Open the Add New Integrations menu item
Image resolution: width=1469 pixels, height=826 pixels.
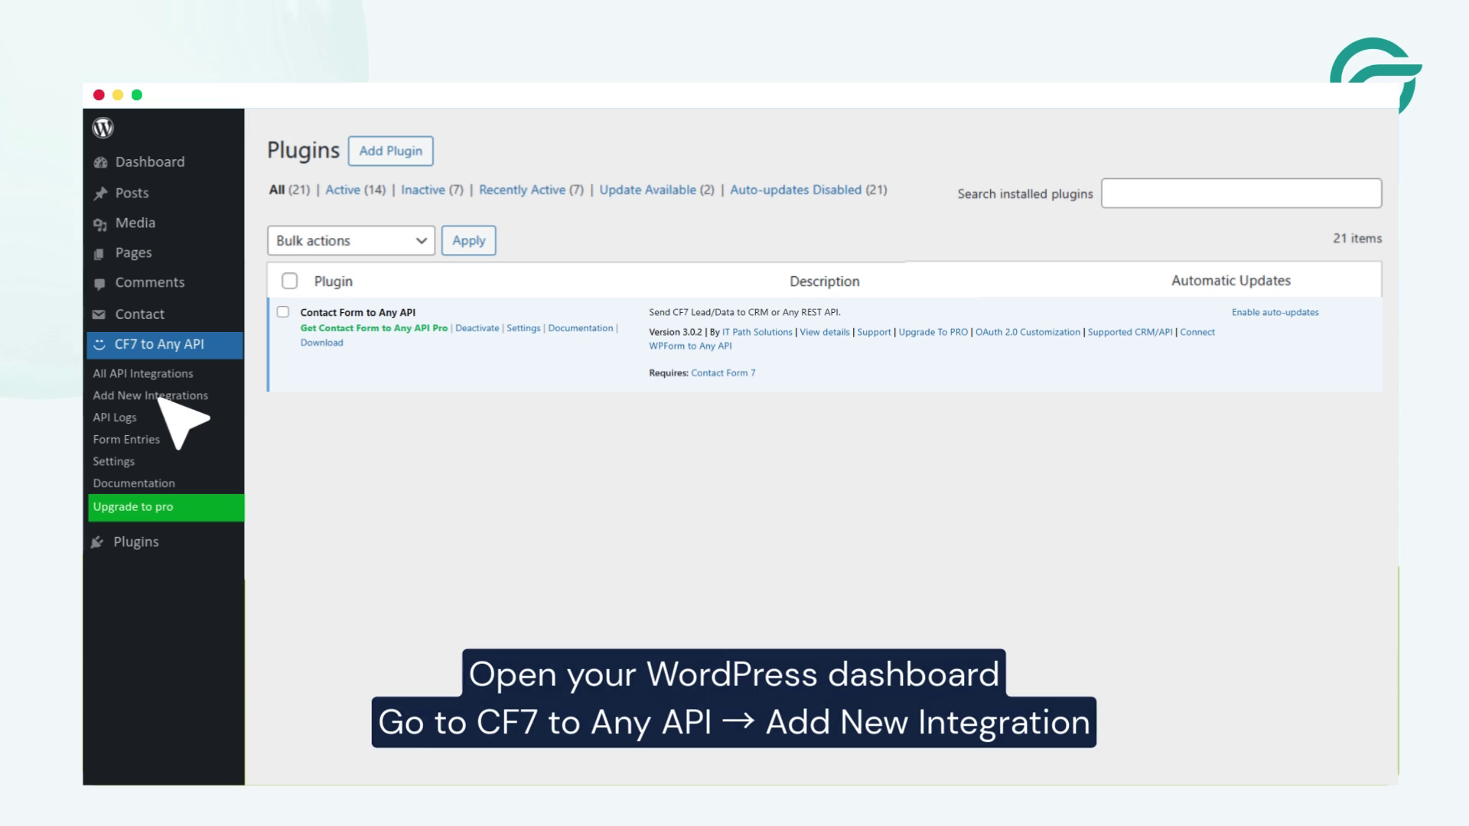click(150, 395)
